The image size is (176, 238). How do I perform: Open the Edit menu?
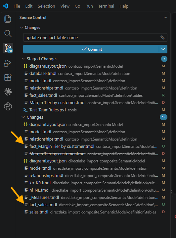tap(29, 6)
